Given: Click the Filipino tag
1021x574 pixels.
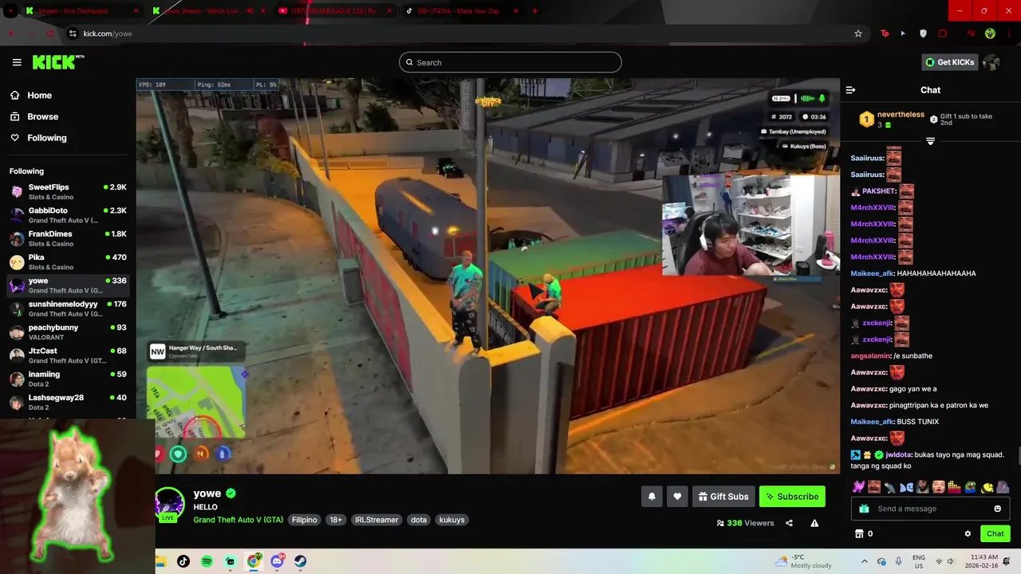Looking at the screenshot, I should [304, 520].
